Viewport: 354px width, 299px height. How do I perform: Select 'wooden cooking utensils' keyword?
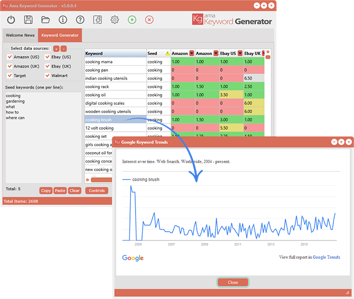click(x=115, y=112)
